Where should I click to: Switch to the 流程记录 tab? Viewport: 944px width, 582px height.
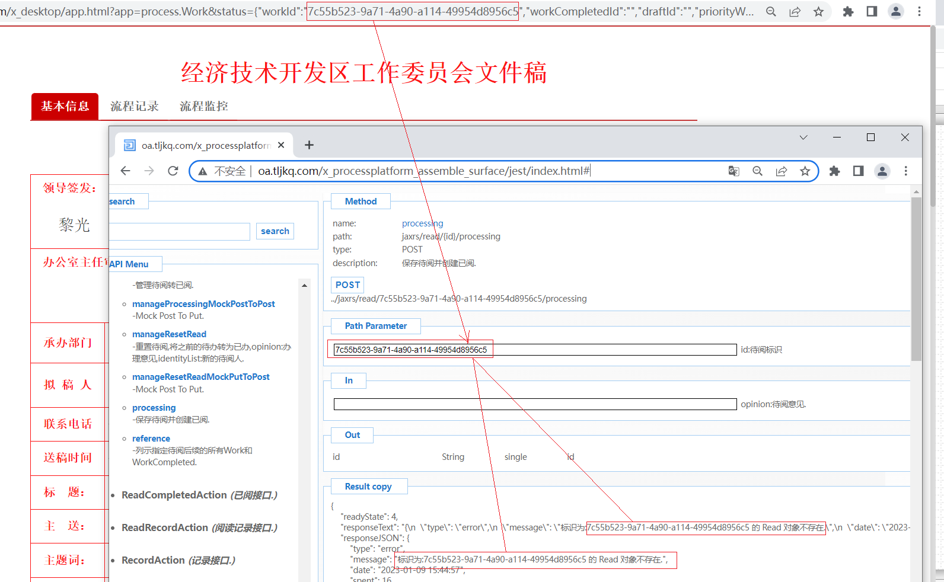point(135,107)
